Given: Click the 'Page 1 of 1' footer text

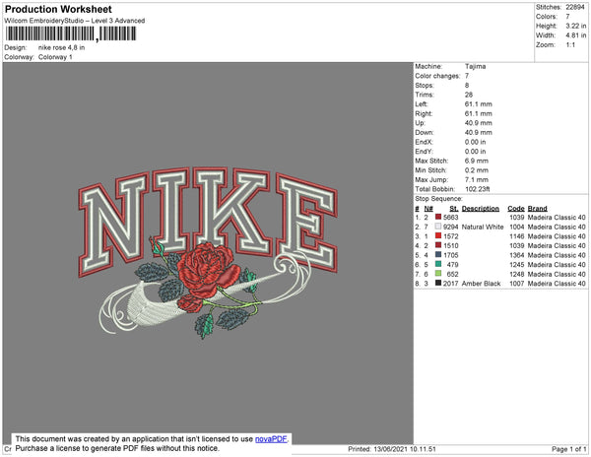Looking at the screenshot, I should 568,449.
